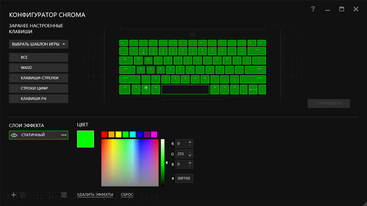Select the Статичный effect layer

tap(39, 135)
